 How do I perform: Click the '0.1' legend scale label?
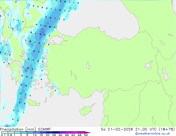3,135
